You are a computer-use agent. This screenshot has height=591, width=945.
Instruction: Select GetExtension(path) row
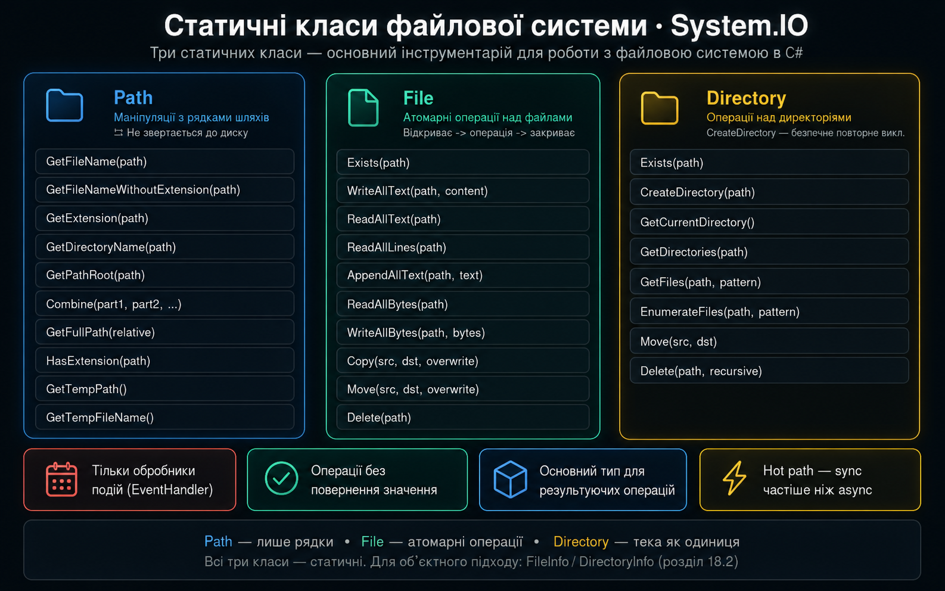(x=164, y=218)
